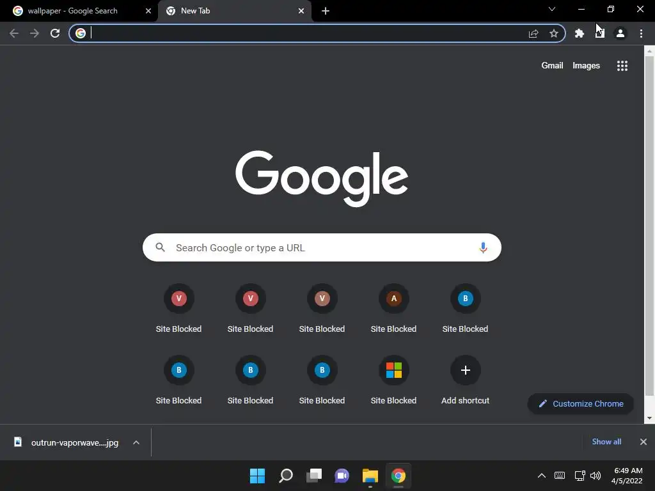Viewport: 655px width, 491px height.
Task: Open the taskbar clock and date
Action: coord(627,476)
